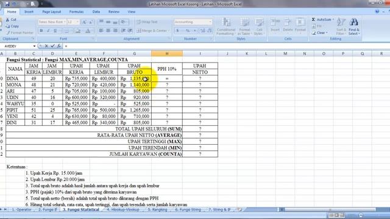This screenshot has width=390, height=219.
Task: Toggle Bold formatting
Action: coord(41,31)
